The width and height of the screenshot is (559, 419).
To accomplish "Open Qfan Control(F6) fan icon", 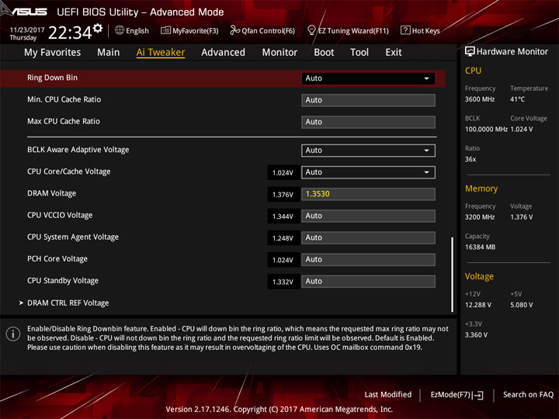I will (234, 30).
